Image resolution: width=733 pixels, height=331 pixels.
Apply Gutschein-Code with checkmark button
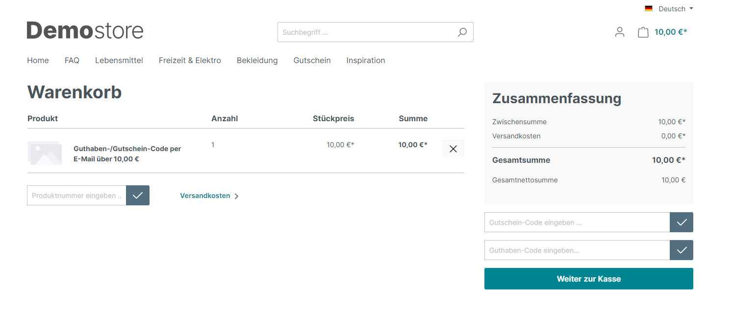pyautogui.click(x=682, y=222)
